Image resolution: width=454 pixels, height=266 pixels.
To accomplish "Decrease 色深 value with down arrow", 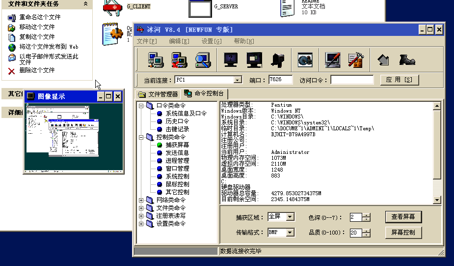I will 366,219.
